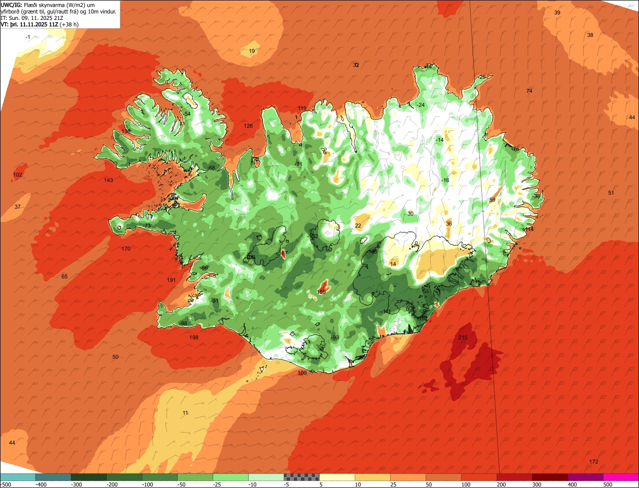Click the flux value 143 on the map
This screenshot has width=639, height=488.
click(108, 180)
